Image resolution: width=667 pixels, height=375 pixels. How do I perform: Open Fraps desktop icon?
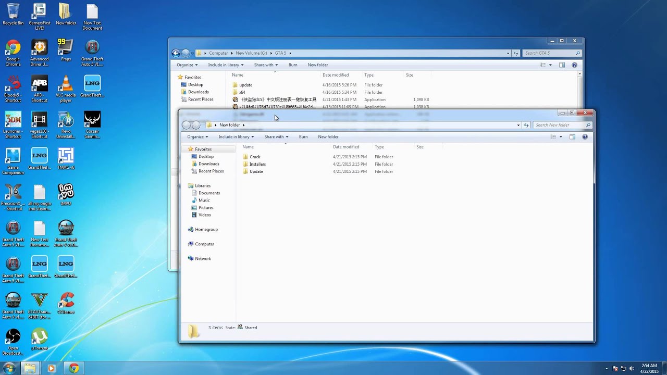tap(66, 51)
